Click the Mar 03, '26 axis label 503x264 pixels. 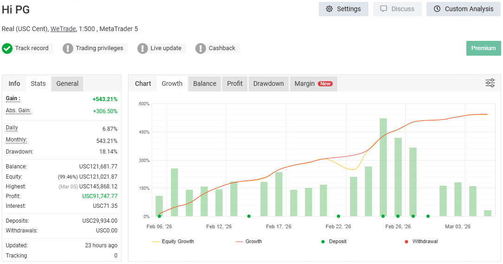[458, 226]
